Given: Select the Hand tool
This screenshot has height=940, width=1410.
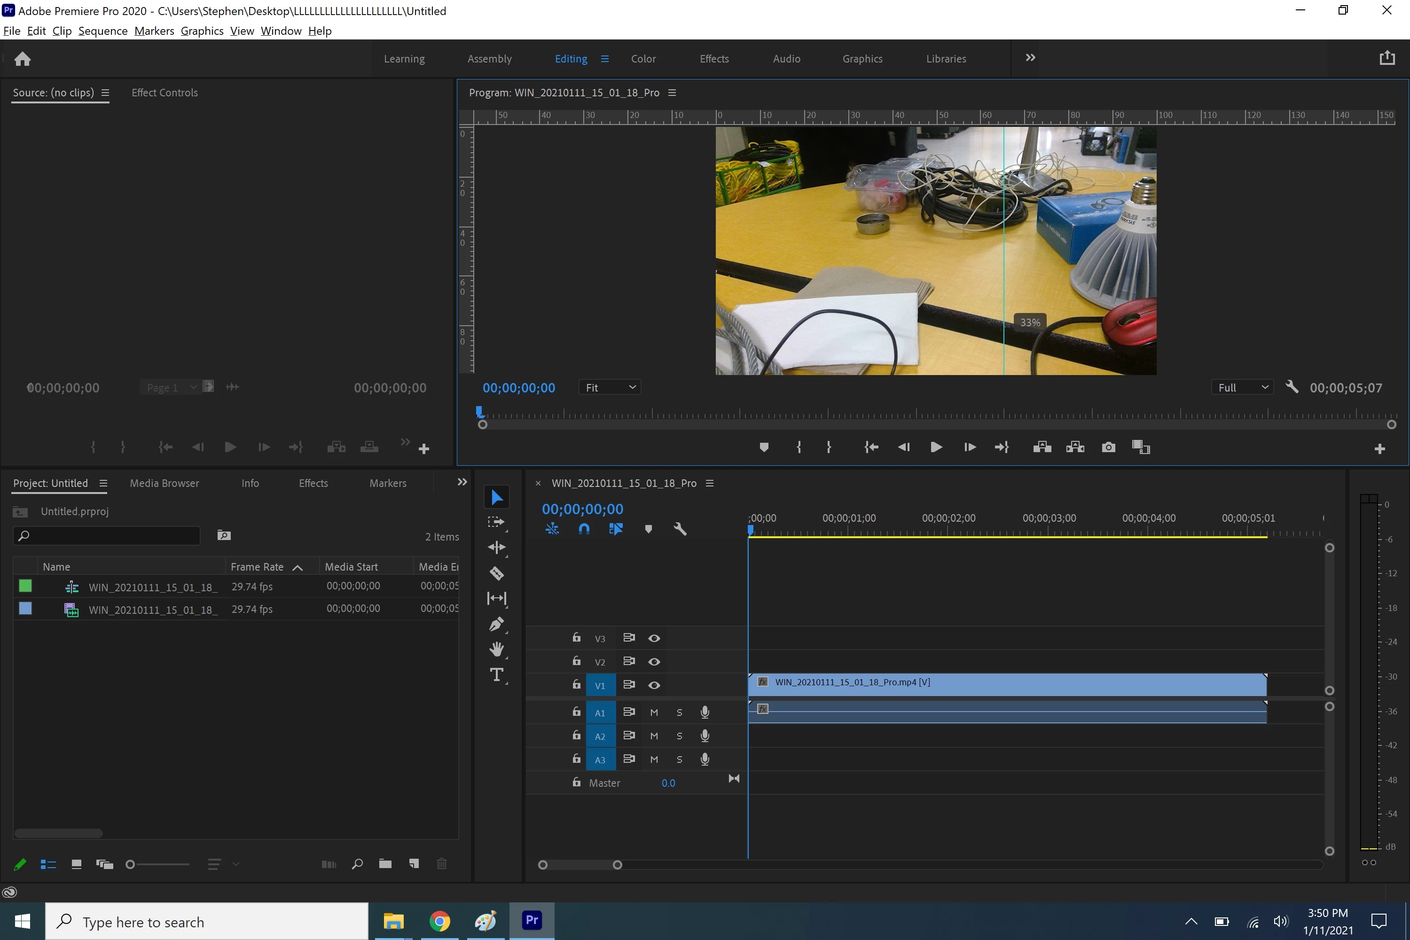Looking at the screenshot, I should tap(496, 649).
